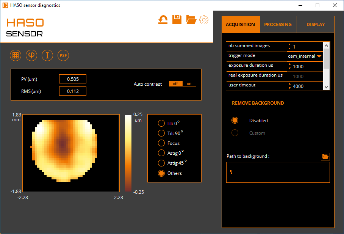Select the phase (φ) view icon
Viewport: 344px width, 234px height.
pyautogui.click(x=31, y=55)
